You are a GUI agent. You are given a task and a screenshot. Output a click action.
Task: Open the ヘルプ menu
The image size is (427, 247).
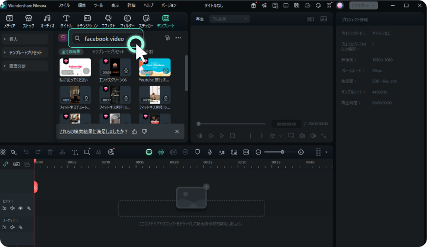click(x=149, y=5)
